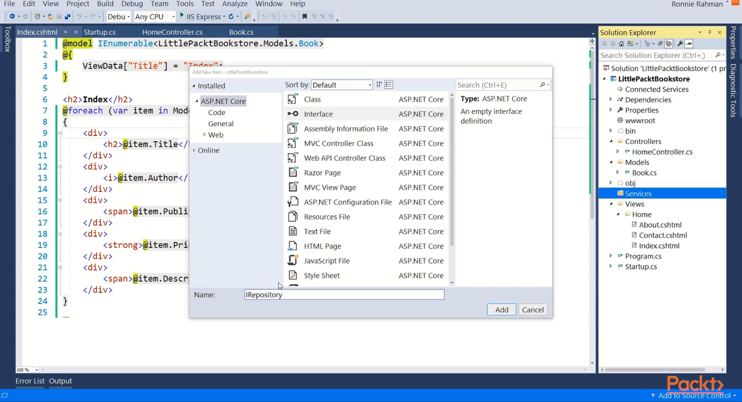This screenshot has height=402, width=742.
Task: Pick the HTML Page template icon
Action: pyautogui.click(x=293, y=246)
